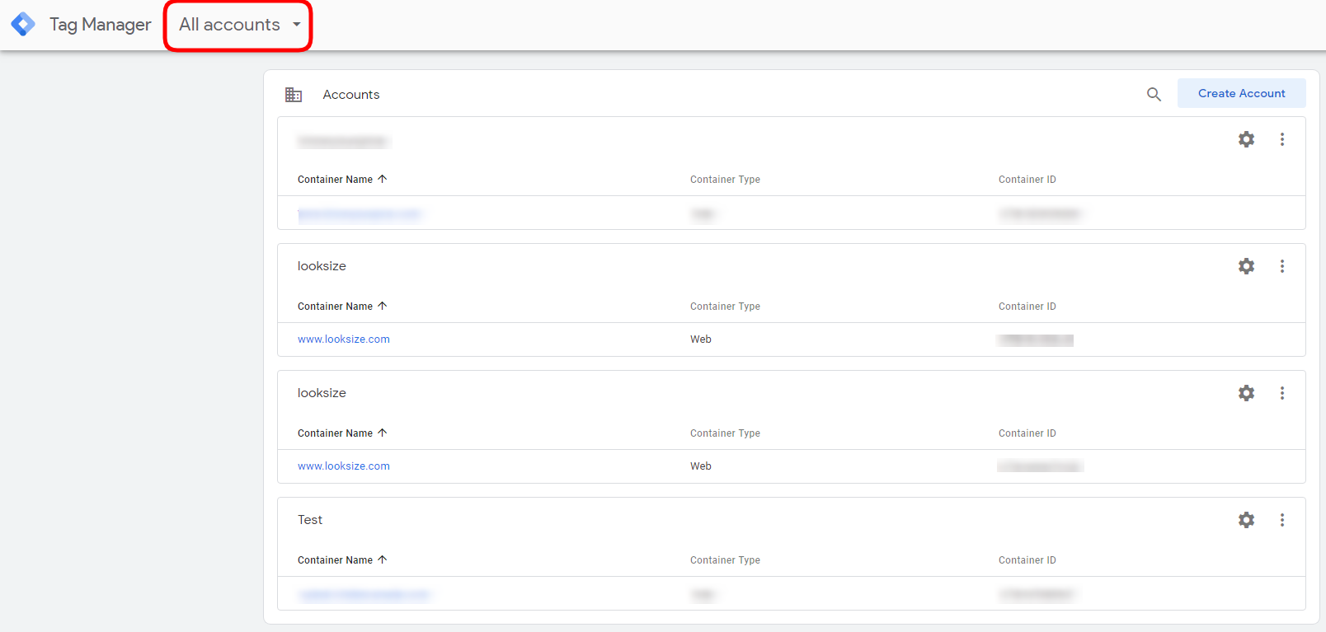
Task: Click the Accounts building icon
Action: [294, 95]
